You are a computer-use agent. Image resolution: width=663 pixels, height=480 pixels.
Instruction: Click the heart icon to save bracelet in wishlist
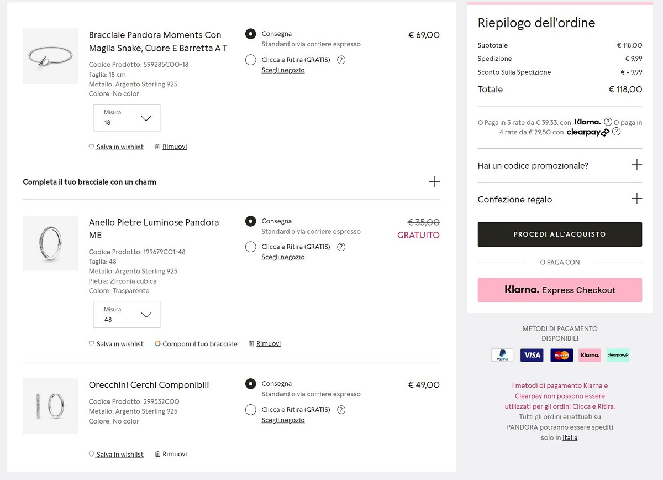pos(92,147)
